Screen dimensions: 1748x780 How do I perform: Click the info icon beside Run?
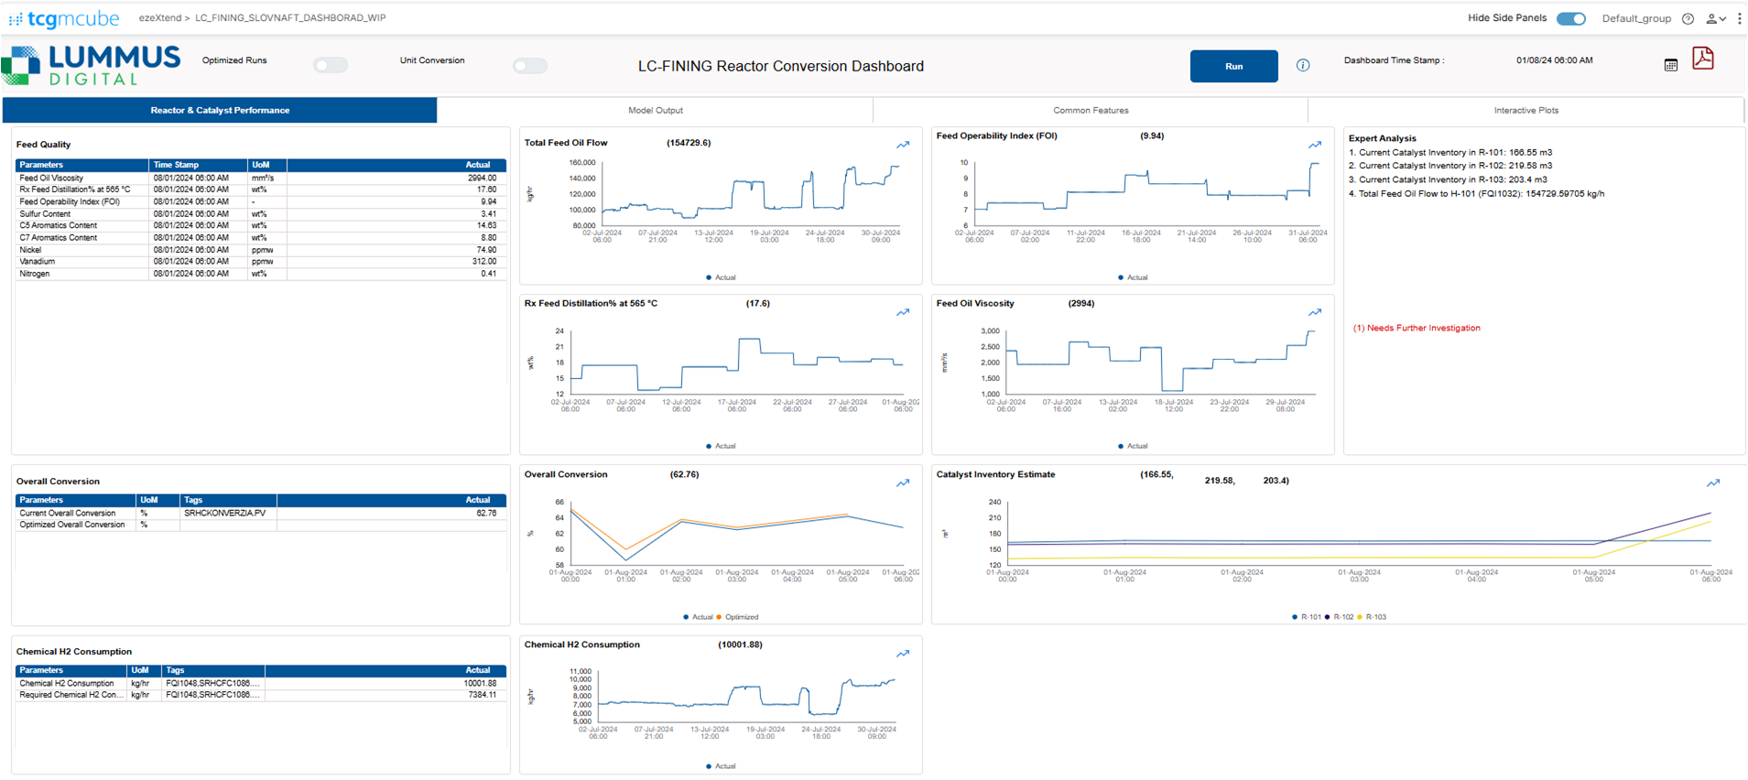point(1302,65)
